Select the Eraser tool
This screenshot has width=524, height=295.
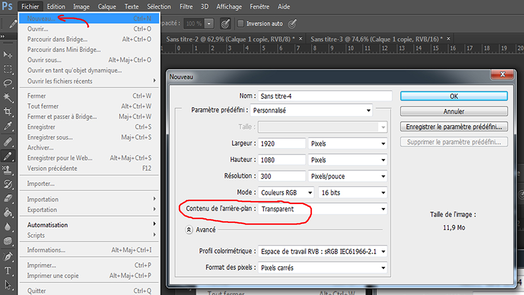pyautogui.click(x=7, y=198)
